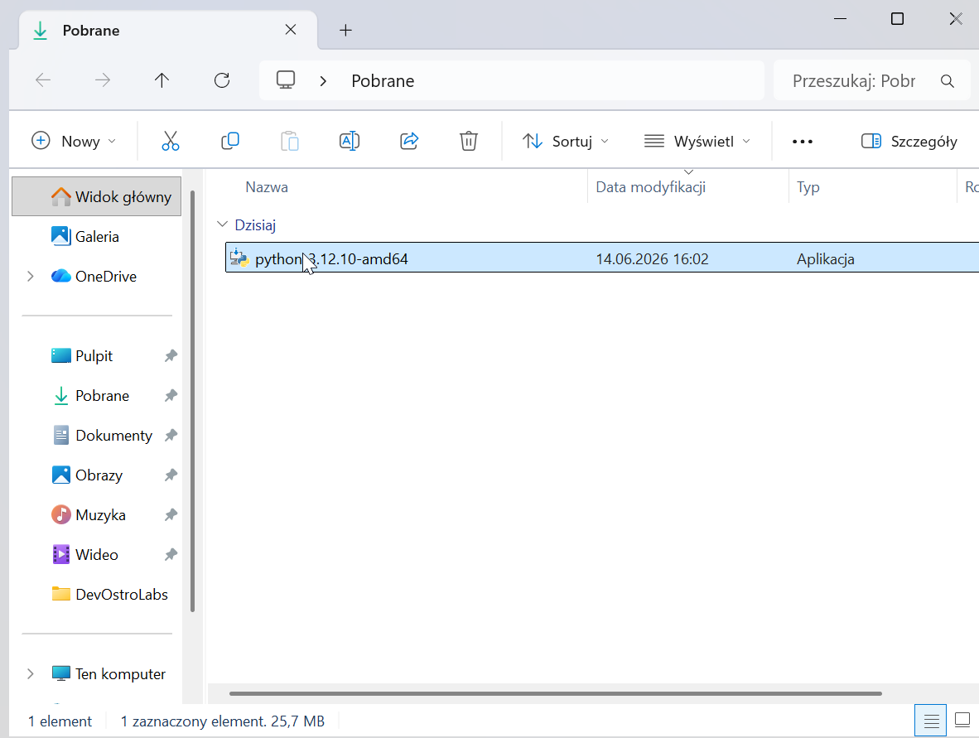The image size is (979, 738).
Task: Click pin icon next to Dokumenty
Action: click(171, 435)
